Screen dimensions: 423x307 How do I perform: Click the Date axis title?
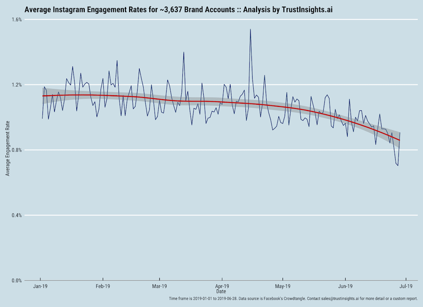[x=222, y=292]
